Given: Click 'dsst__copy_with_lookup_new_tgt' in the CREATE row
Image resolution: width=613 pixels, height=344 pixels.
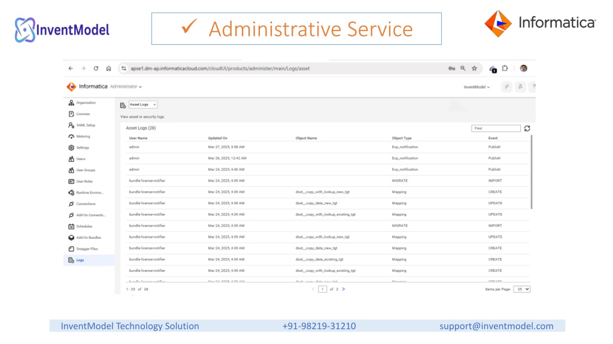Looking at the screenshot, I should coord(323,192).
